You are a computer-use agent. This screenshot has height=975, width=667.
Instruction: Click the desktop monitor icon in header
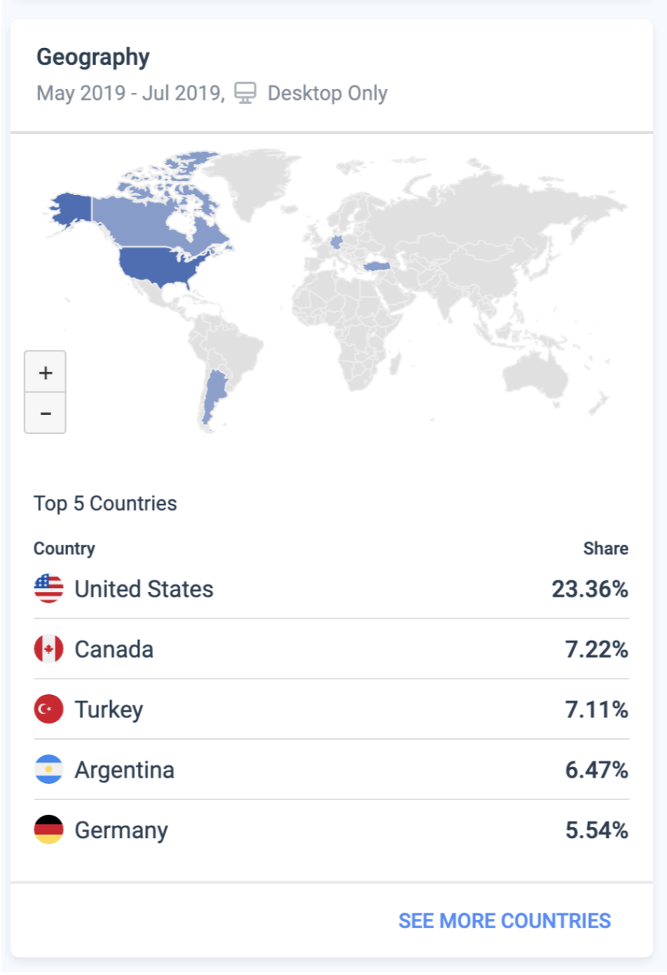(245, 94)
